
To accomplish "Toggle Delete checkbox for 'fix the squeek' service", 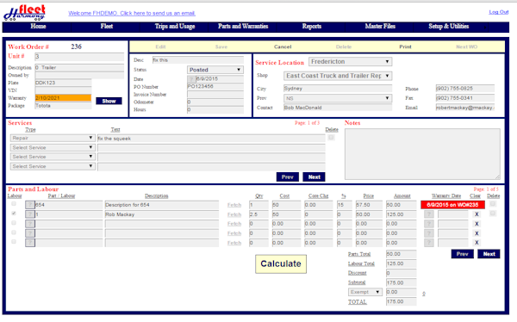I will coord(332,138).
